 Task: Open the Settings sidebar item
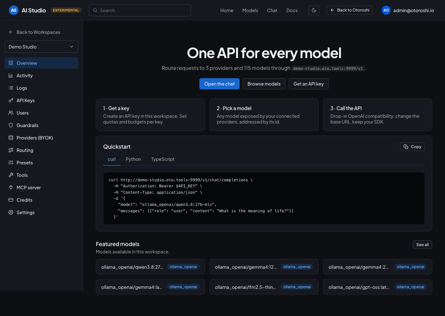(x=41, y=212)
